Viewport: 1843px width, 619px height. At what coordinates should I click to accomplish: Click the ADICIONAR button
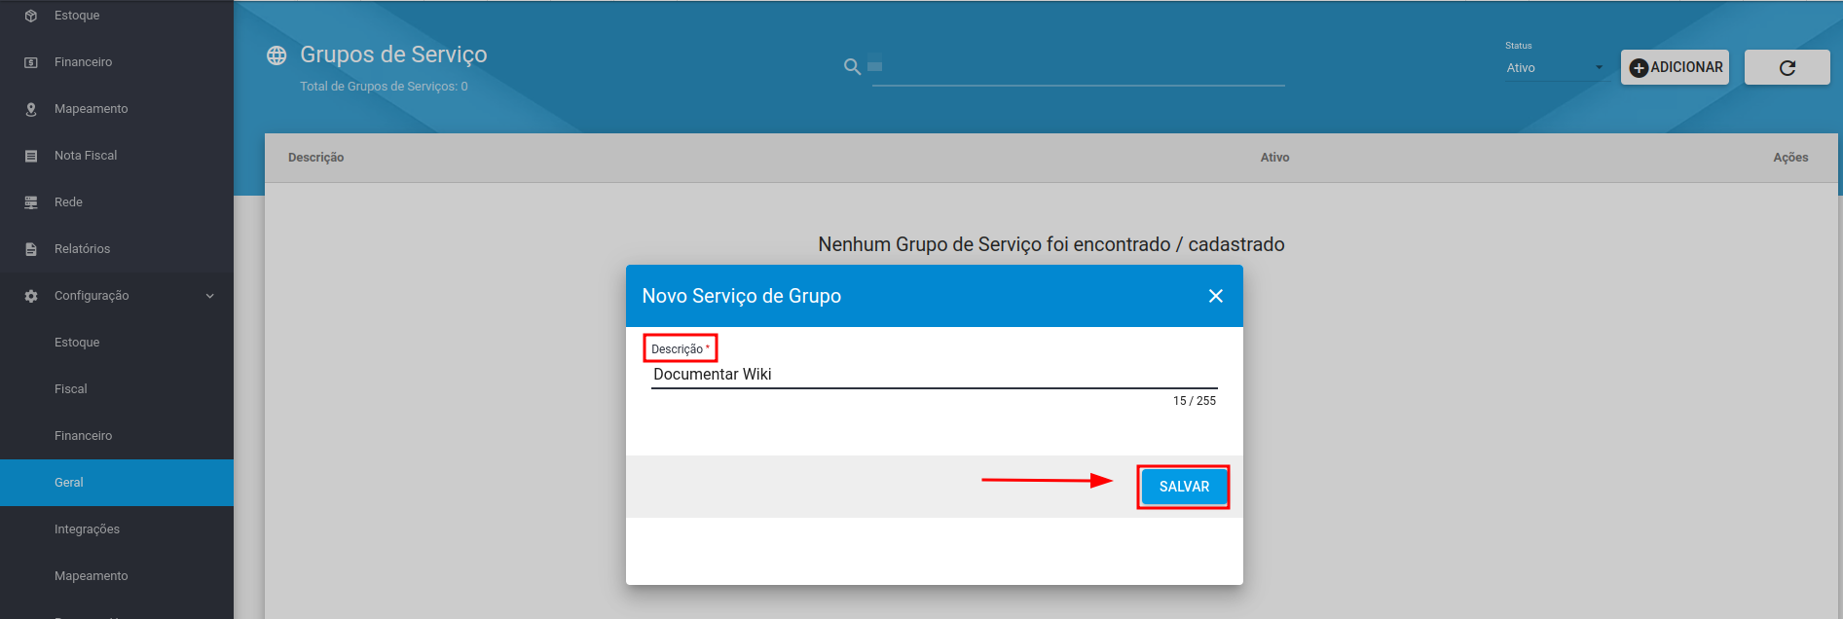[x=1675, y=67]
